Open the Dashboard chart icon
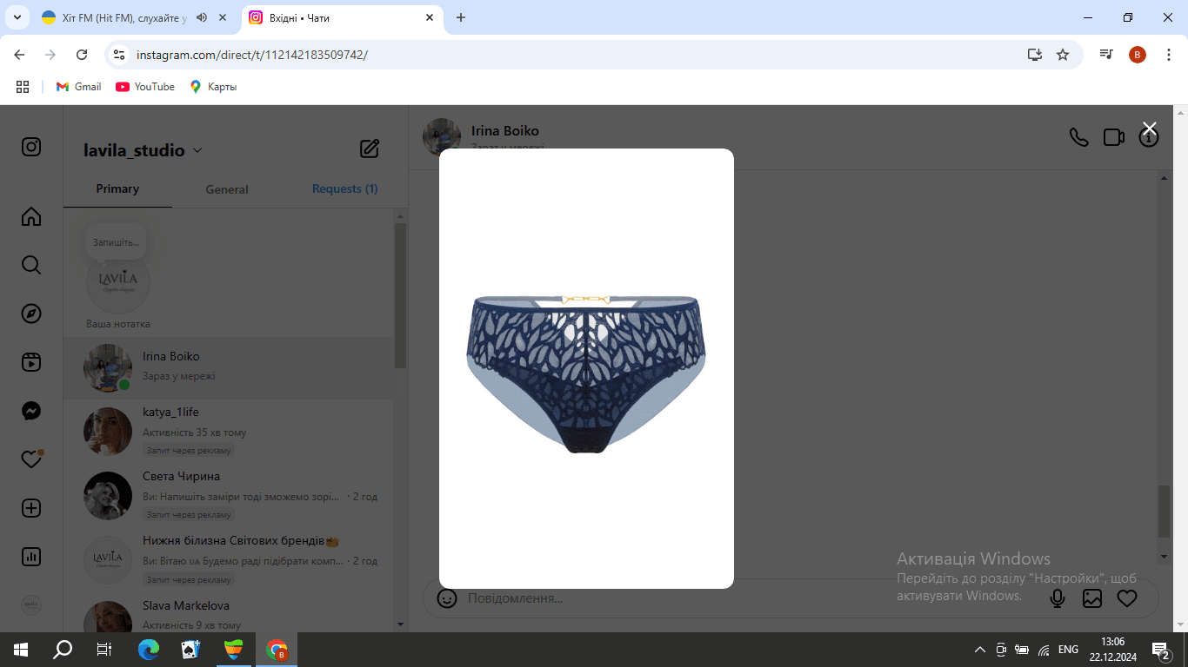This screenshot has width=1188, height=667. (x=31, y=557)
